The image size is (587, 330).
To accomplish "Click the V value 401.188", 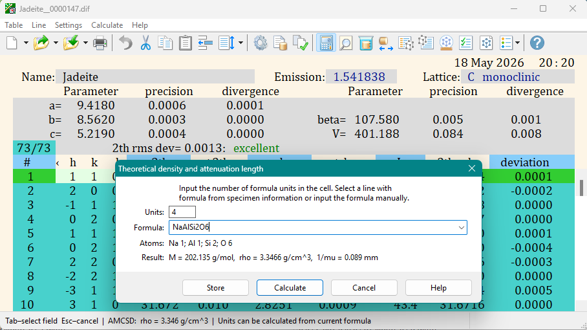I will tap(377, 134).
